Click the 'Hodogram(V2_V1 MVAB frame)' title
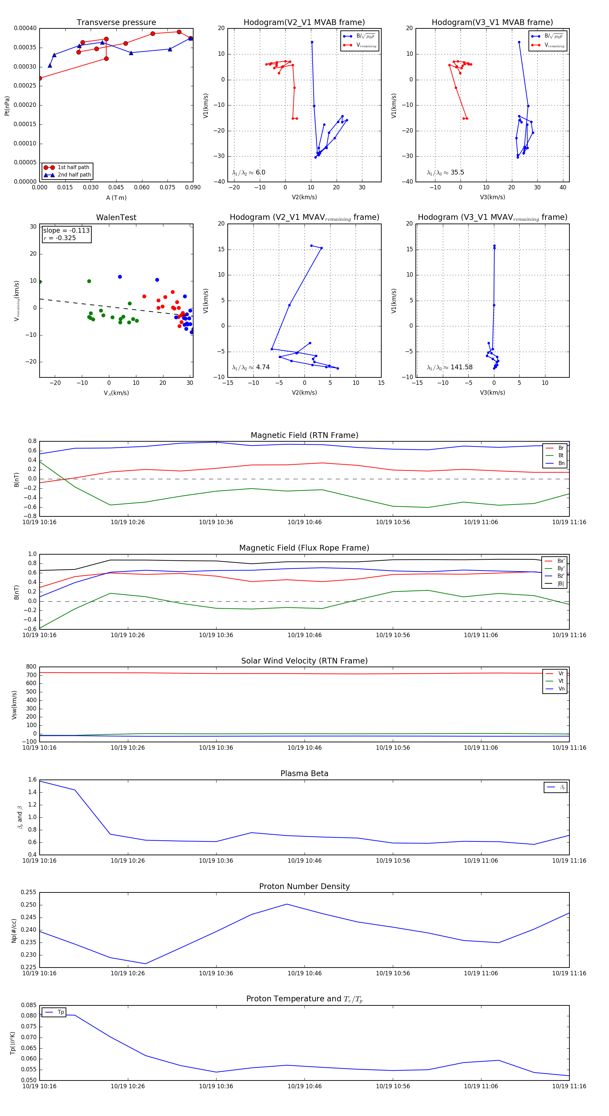This screenshot has width=609, height=1116. pos(304,23)
